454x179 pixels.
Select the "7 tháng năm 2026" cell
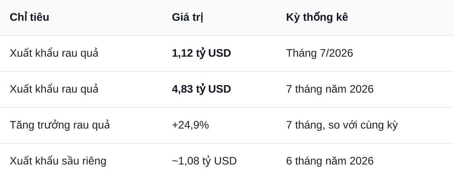point(330,89)
